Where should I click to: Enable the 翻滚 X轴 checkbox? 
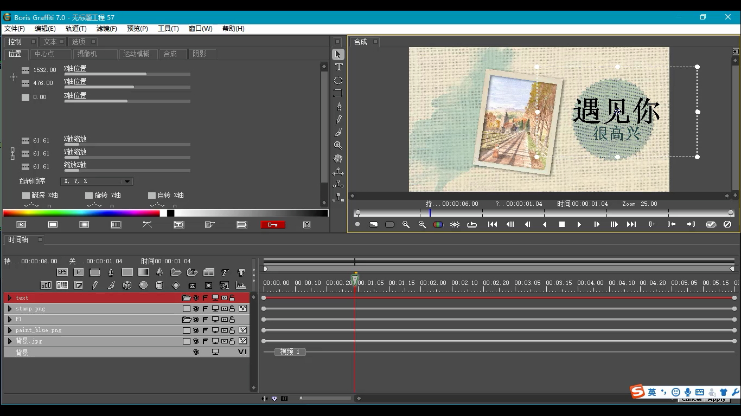pyautogui.click(x=25, y=195)
